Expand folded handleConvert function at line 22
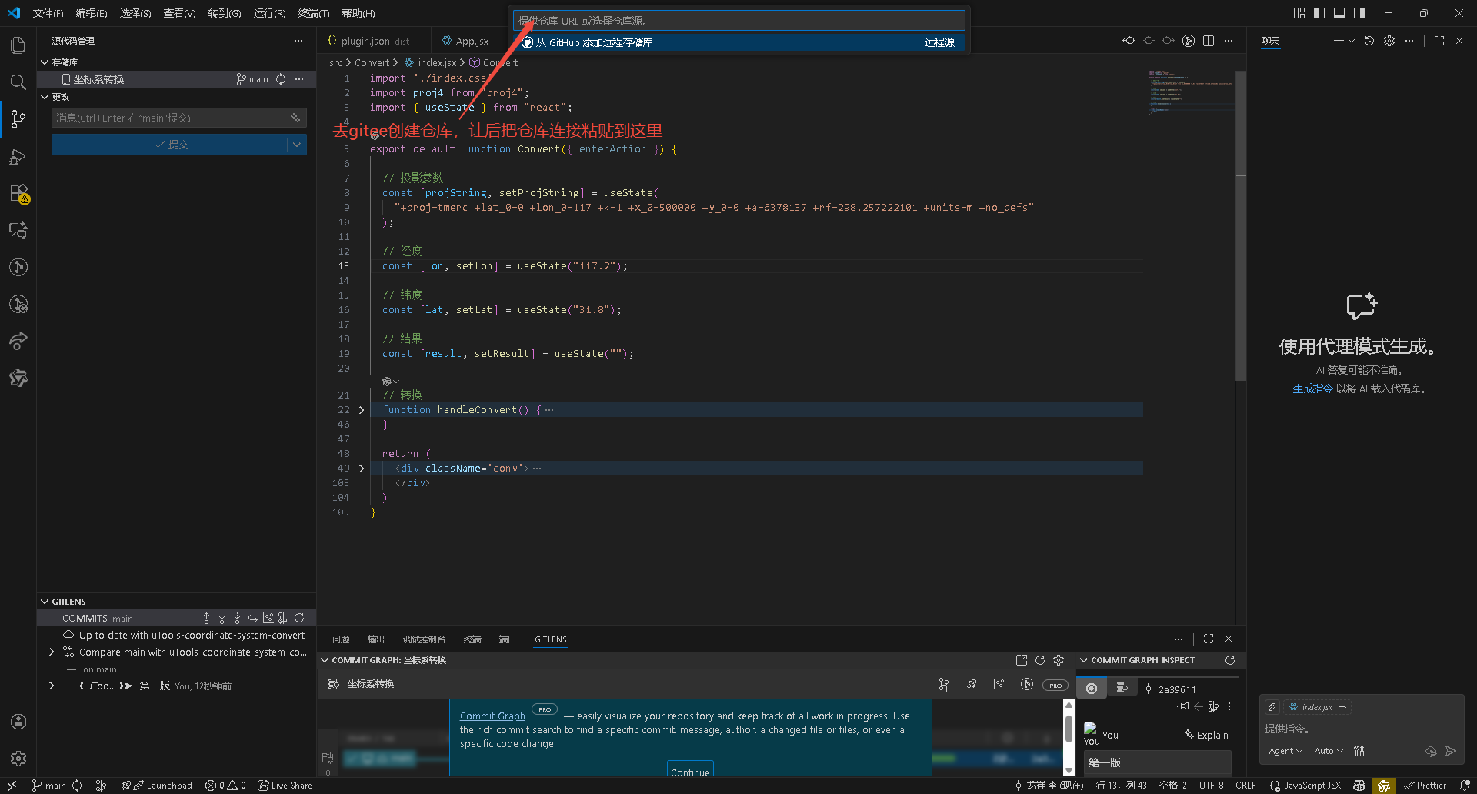The width and height of the screenshot is (1477, 794). 362,410
